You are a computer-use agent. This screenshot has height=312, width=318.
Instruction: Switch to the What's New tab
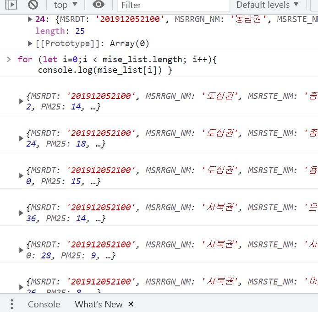pyautogui.click(x=99, y=304)
